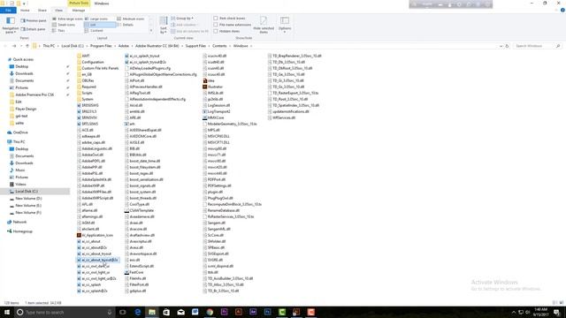Open address bar history dropdown

(x=501, y=46)
